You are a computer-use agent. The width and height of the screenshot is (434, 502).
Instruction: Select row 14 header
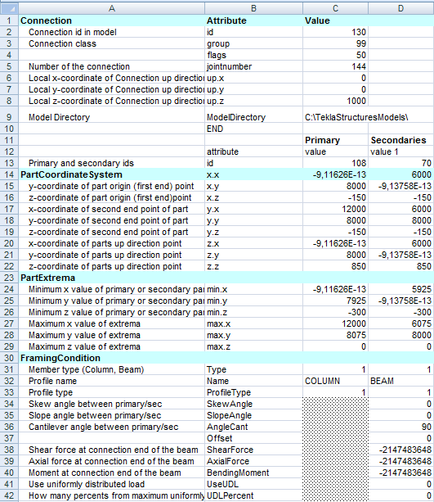(x=9, y=174)
